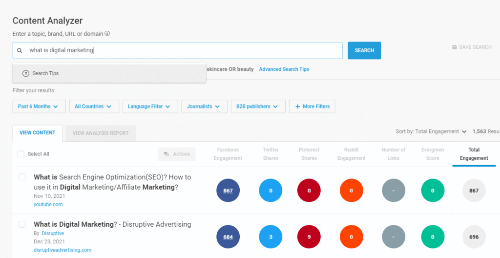Click the question mark Search Tips icon
The height and width of the screenshot is (258, 500).
pyautogui.click(x=26, y=73)
